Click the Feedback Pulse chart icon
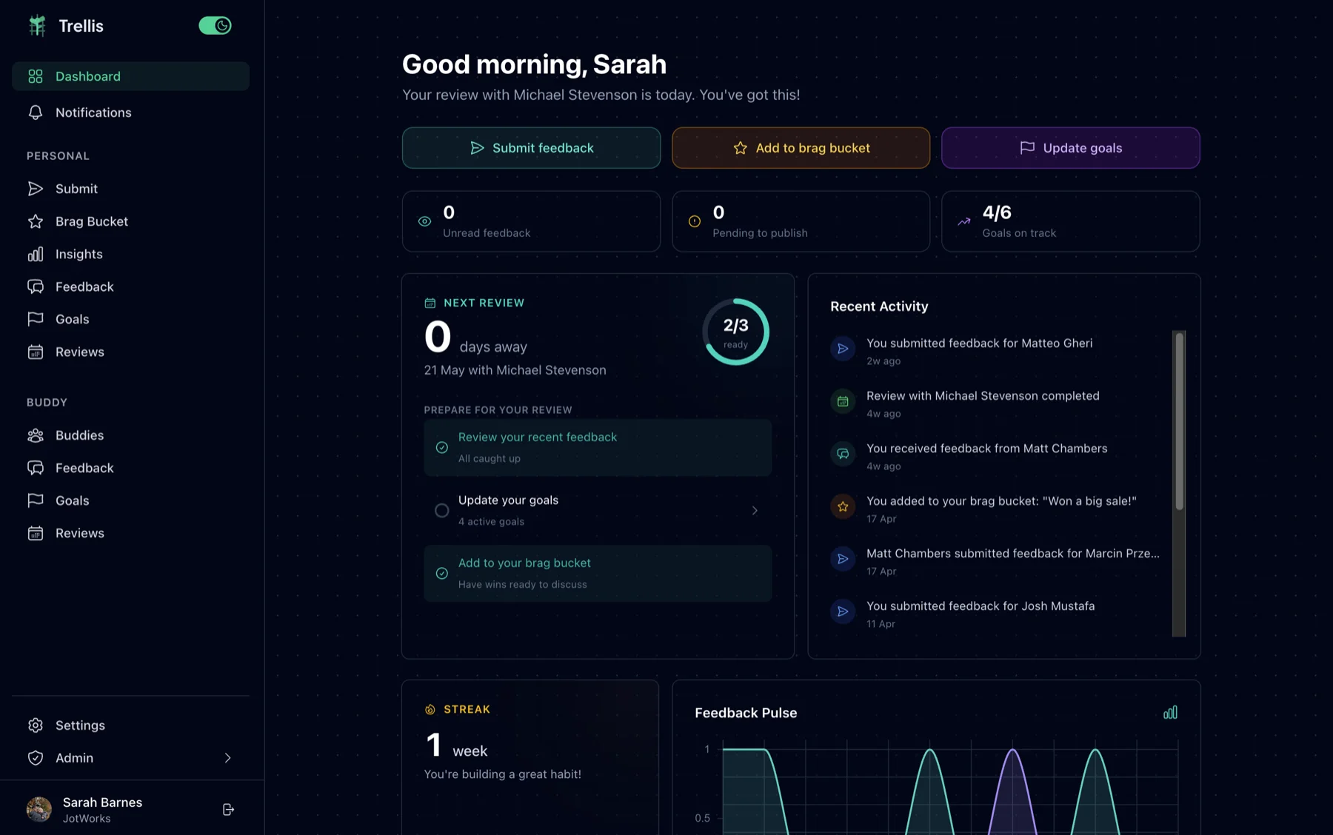 pos(1170,713)
